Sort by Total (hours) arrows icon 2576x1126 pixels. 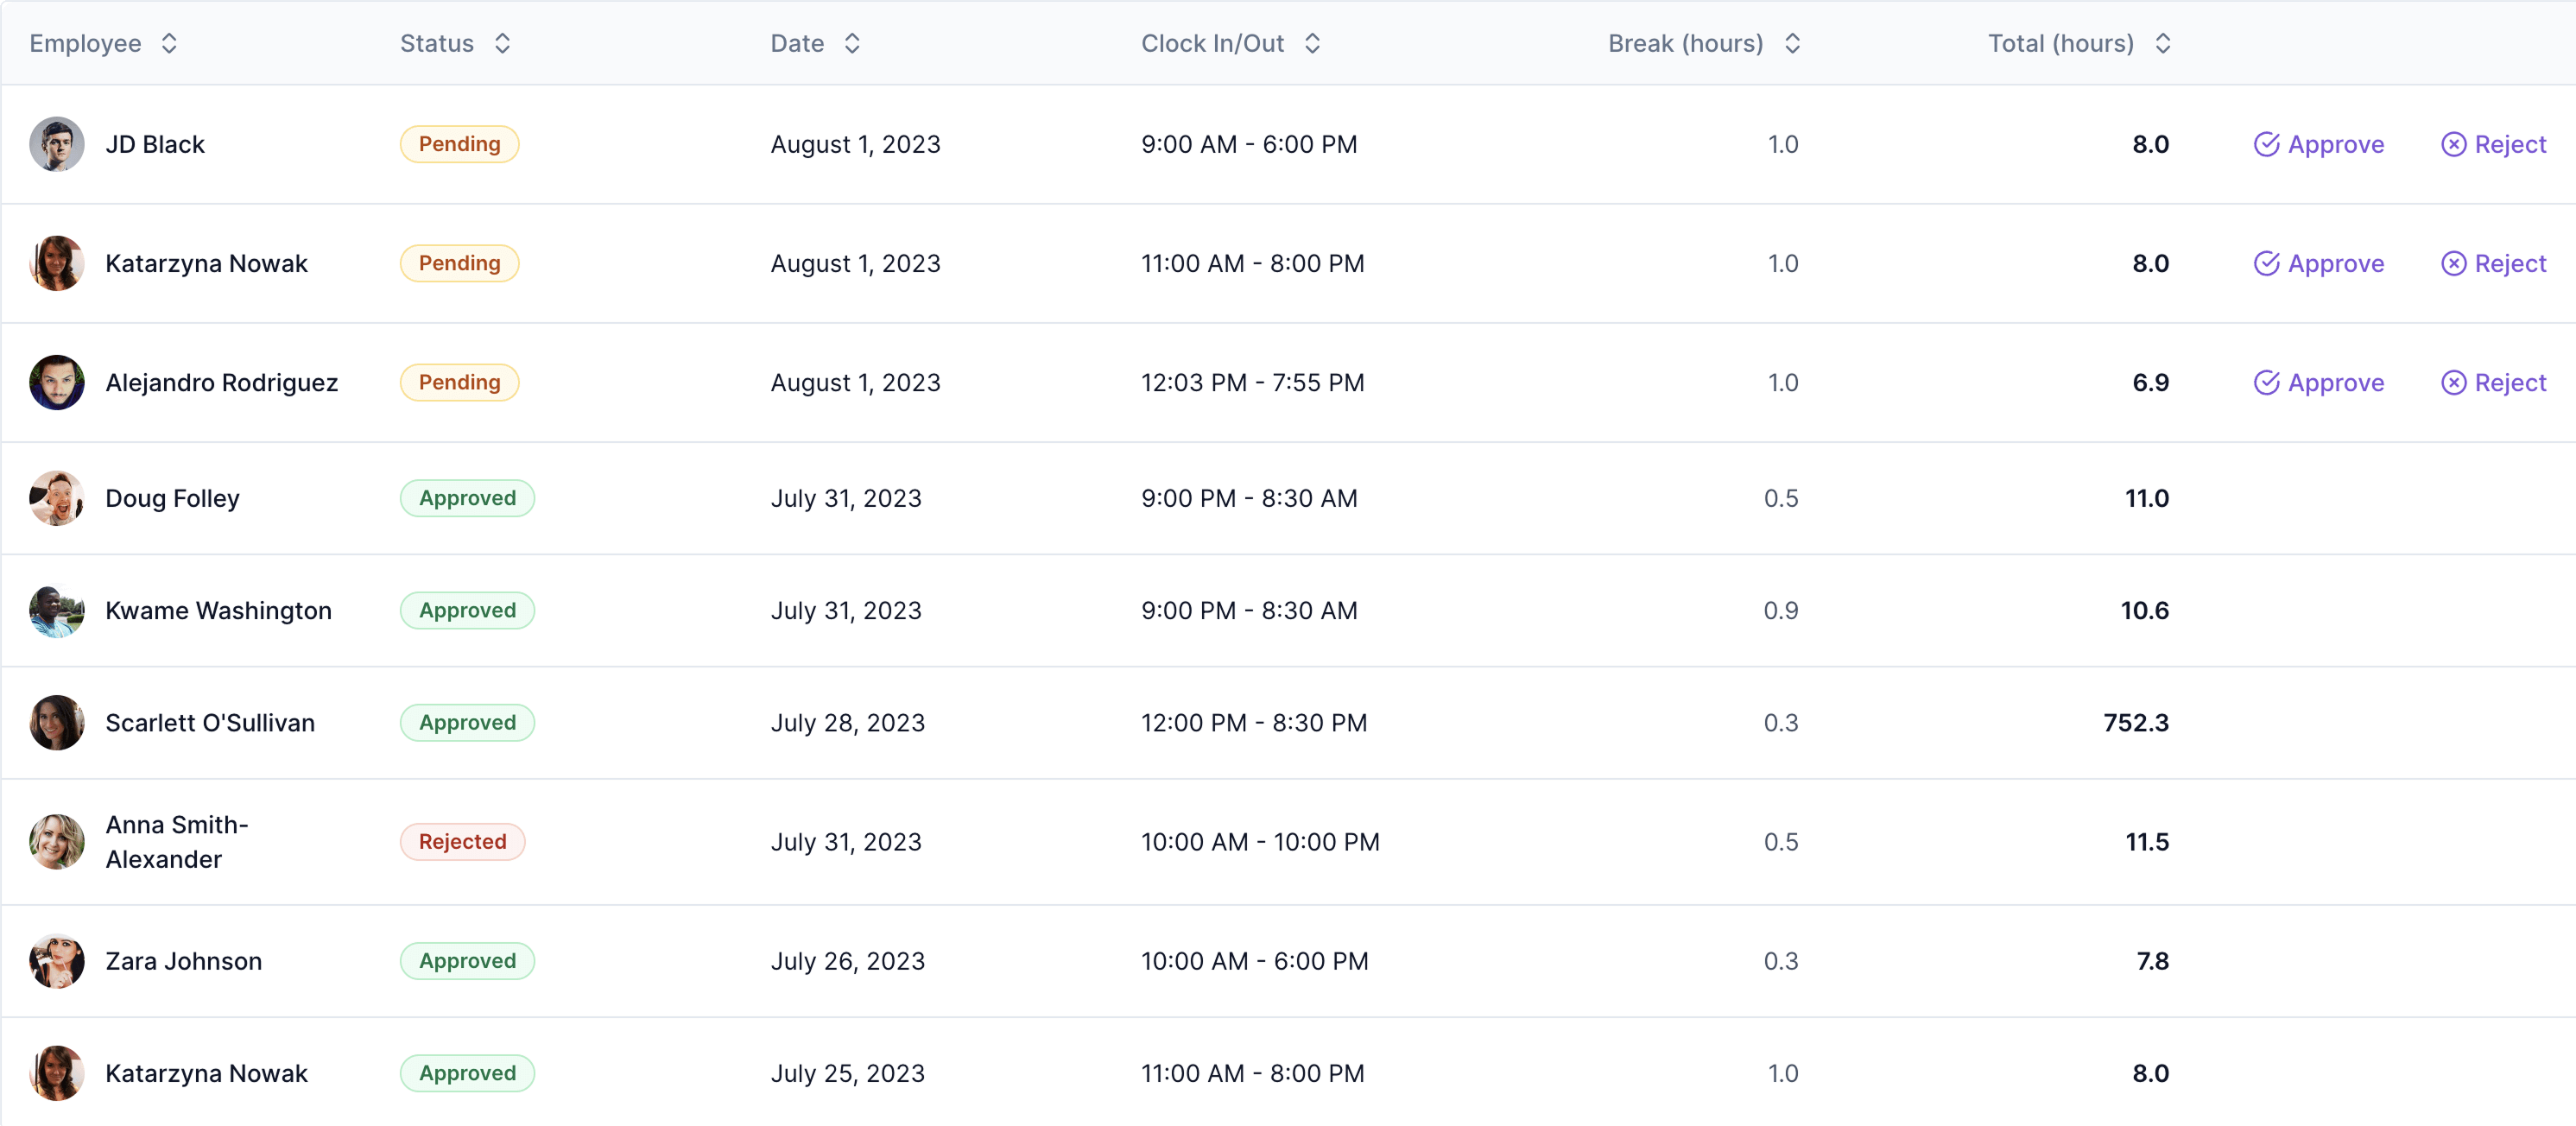2162,43
